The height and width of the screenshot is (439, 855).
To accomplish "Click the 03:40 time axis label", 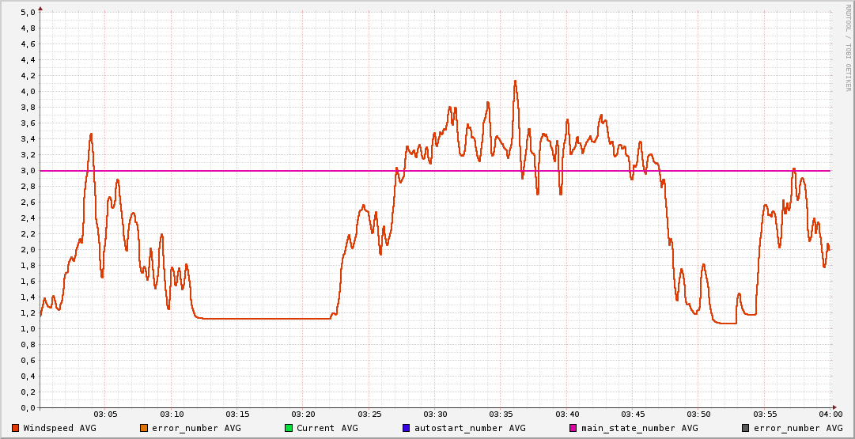I will 567,415.
